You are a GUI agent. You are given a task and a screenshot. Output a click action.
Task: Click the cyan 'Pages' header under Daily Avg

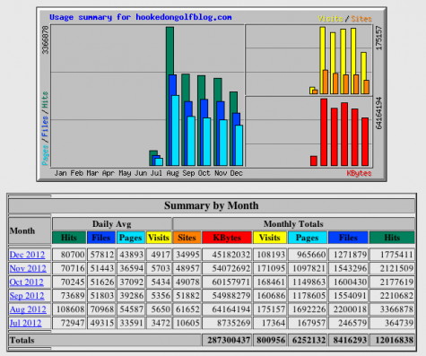point(131,238)
